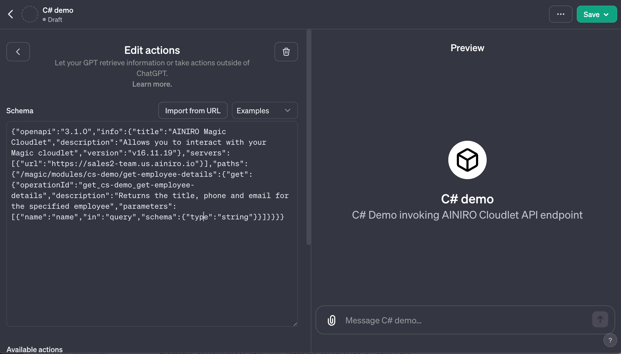The image size is (621, 354).
Task: Click the large C# demo name in Preview
Action: (x=467, y=199)
